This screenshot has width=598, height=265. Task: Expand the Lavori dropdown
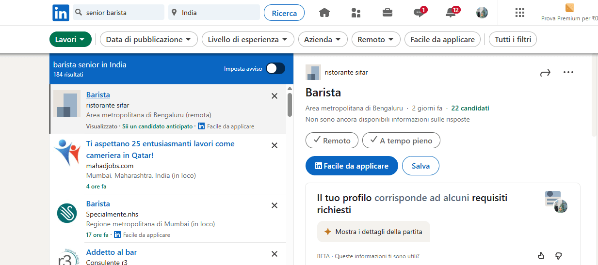pos(70,40)
